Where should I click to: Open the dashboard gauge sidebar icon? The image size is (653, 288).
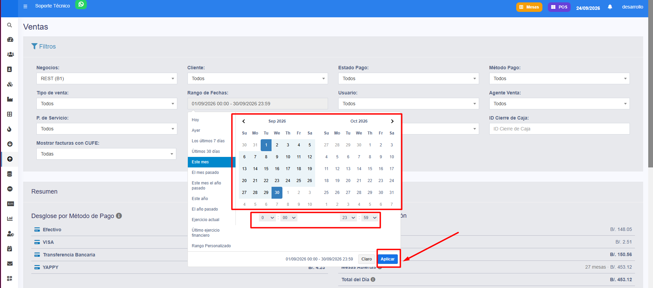coord(10,40)
